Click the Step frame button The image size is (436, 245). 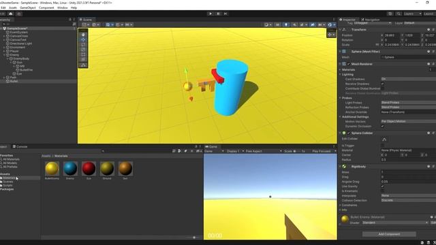225,14
